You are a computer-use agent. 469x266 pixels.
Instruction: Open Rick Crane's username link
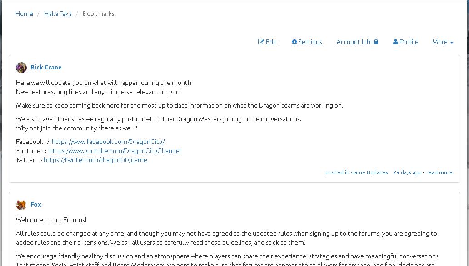click(46, 67)
